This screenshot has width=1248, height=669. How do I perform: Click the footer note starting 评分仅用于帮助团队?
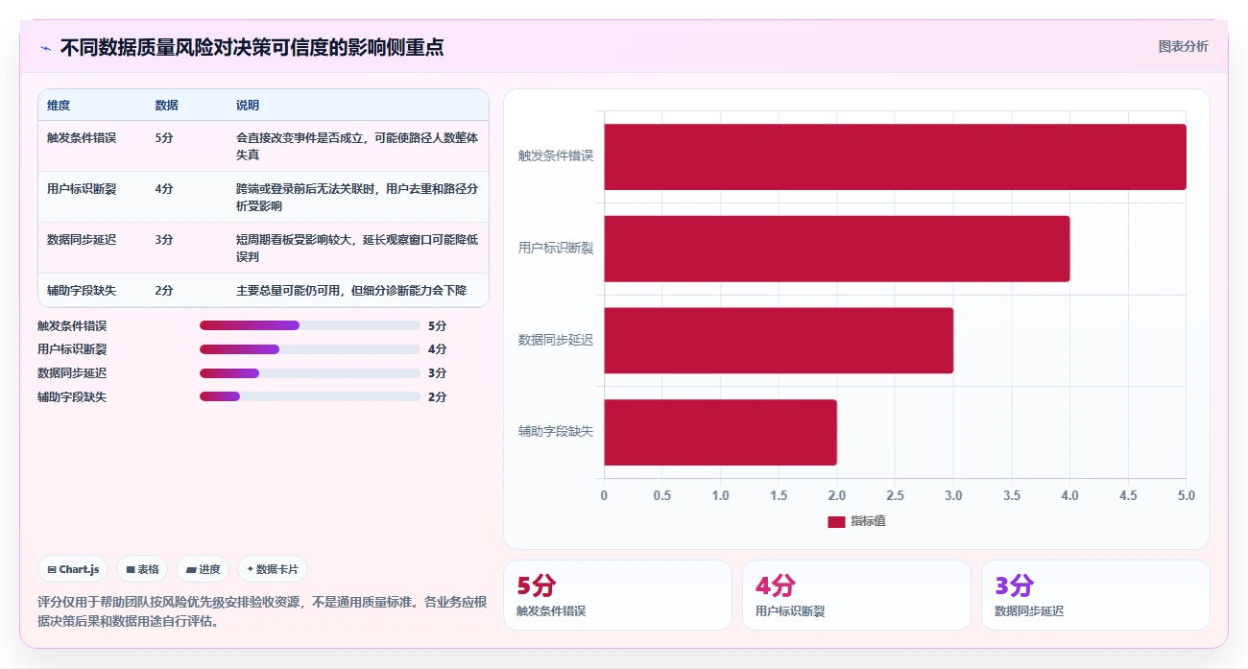point(262,611)
